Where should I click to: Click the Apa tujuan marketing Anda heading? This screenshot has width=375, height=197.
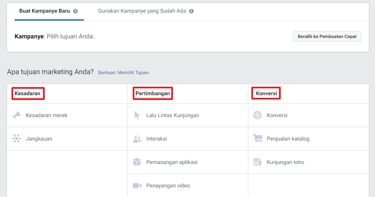point(50,72)
